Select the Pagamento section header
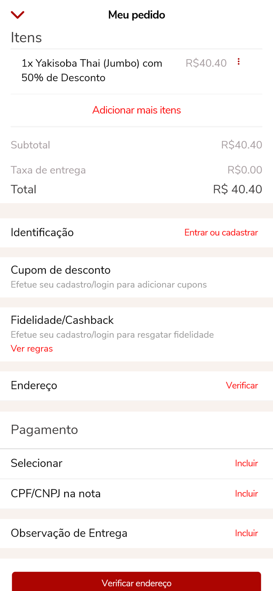Viewport: 273px width, 591px height. pos(44,429)
